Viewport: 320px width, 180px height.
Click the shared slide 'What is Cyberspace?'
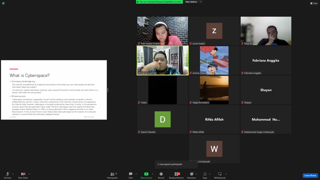(x=54, y=90)
